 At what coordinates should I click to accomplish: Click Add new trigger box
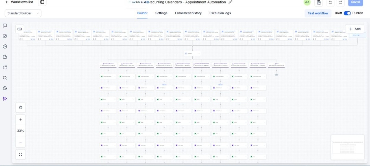(357, 35)
